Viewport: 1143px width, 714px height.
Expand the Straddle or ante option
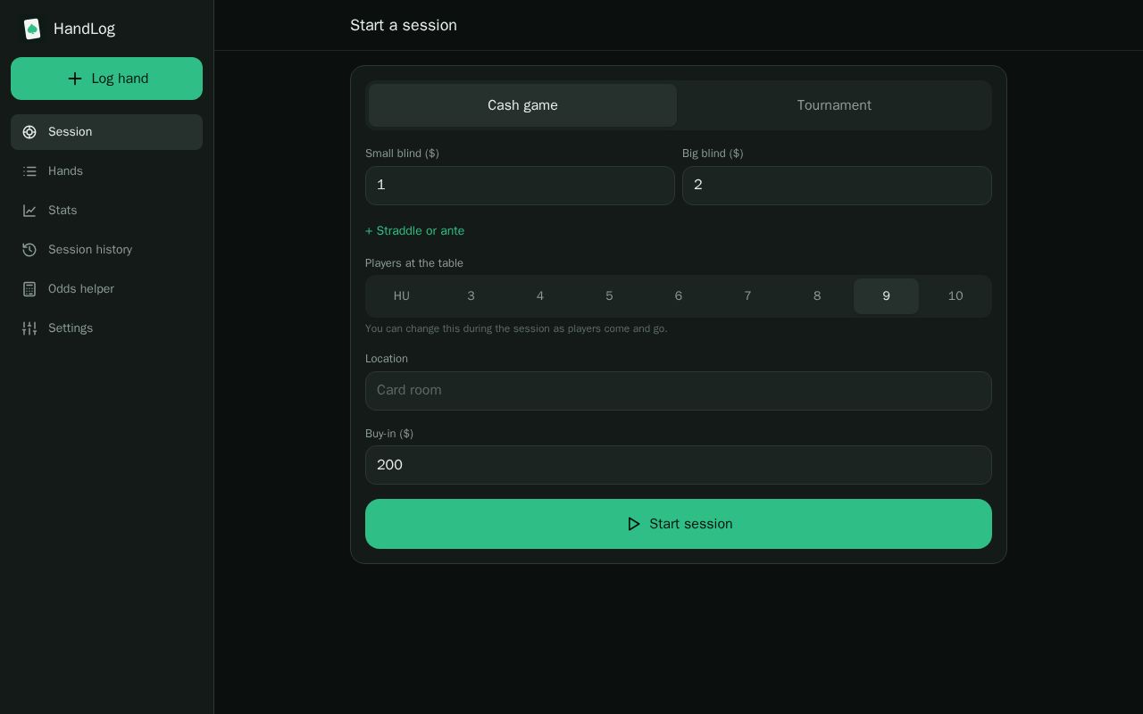tap(414, 231)
